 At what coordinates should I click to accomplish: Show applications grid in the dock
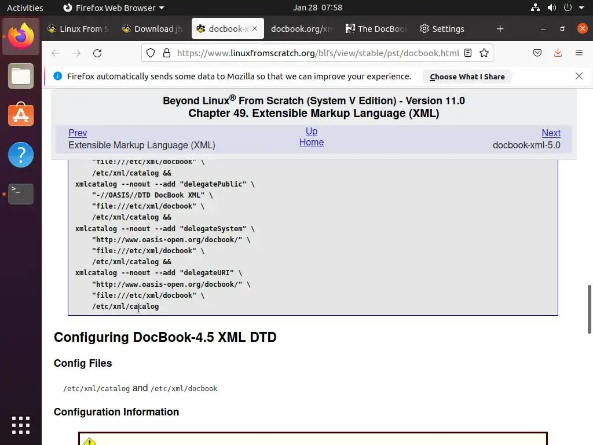pyautogui.click(x=21, y=425)
